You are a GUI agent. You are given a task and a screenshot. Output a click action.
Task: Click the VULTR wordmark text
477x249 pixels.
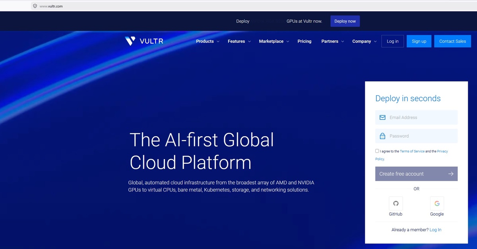pyautogui.click(x=151, y=41)
